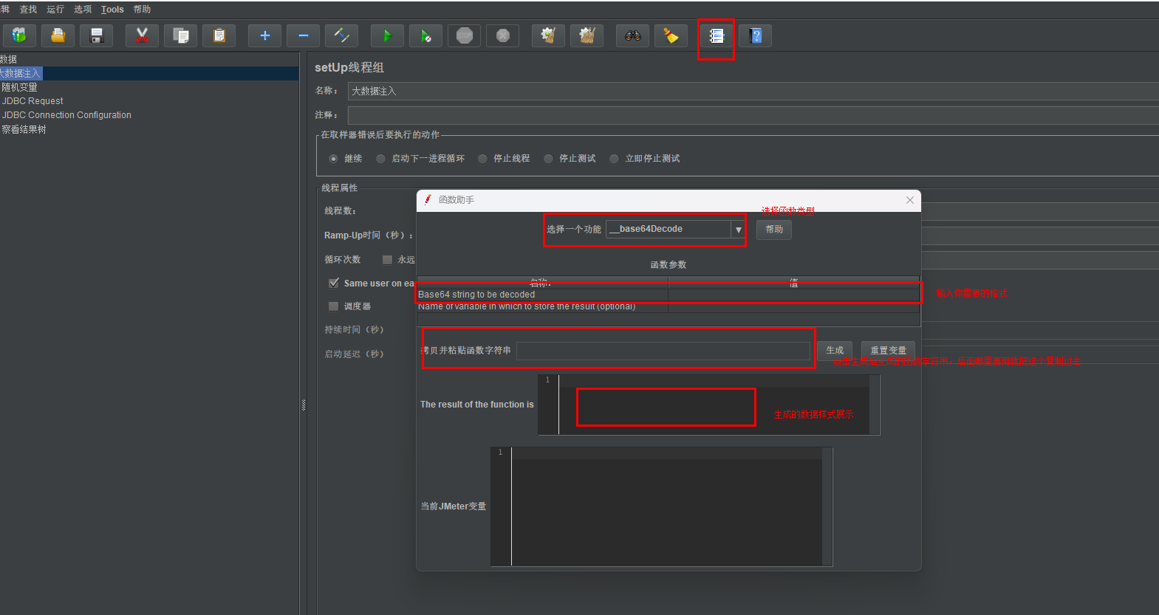Image resolution: width=1159 pixels, height=615 pixels.
Task: Toggle element enabled state icon
Action: (x=341, y=35)
